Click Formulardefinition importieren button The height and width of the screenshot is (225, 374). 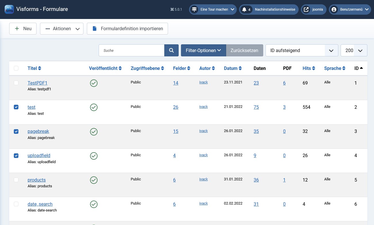point(127,29)
